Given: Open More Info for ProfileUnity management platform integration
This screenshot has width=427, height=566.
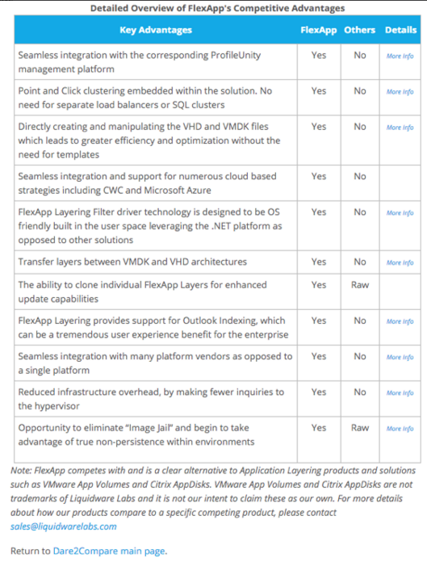Looking at the screenshot, I should pos(400,56).
